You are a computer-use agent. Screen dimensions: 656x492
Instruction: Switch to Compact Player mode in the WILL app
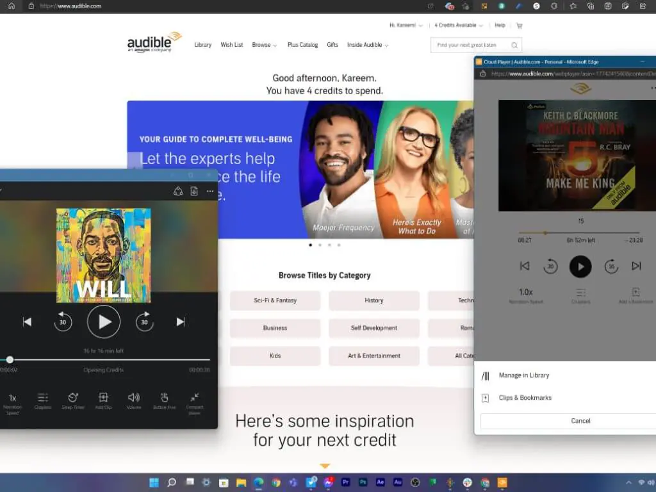coord(195,404)
